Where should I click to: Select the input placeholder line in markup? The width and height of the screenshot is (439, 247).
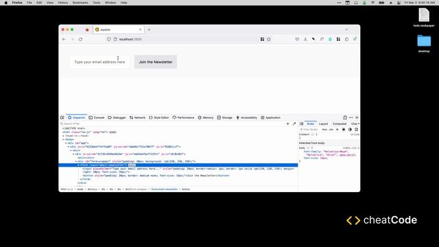(188, 170)
